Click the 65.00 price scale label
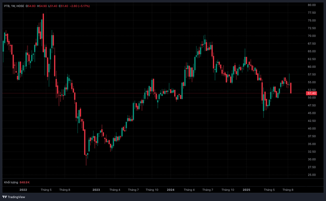The image size is (326, 201). [312, 51]
